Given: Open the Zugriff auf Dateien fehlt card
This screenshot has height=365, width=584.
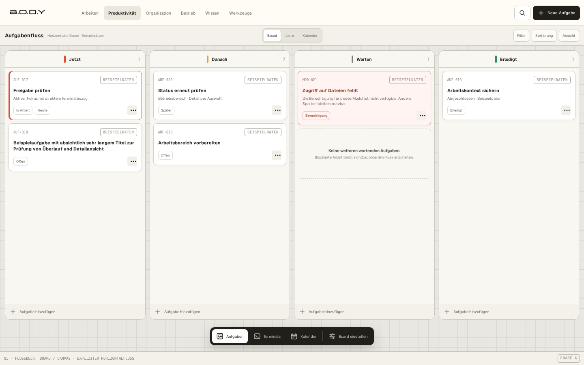Looking at the screenshot, I should tap(364, 98).
